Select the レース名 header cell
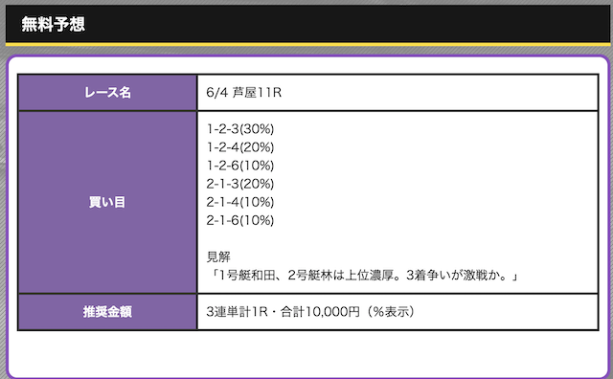 pos(107,93)
